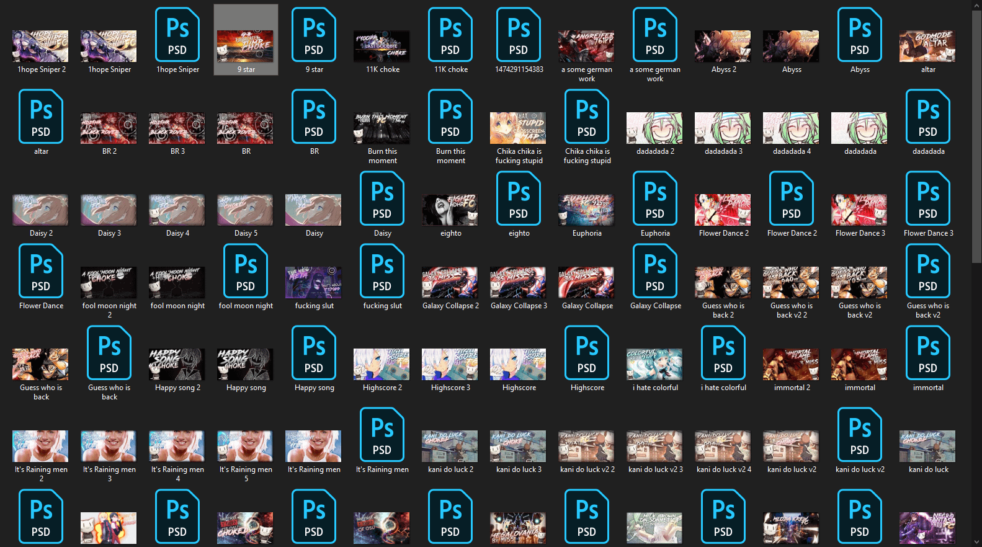
Task: Select the fool moon night PSD icon
Action: [246, 271]
